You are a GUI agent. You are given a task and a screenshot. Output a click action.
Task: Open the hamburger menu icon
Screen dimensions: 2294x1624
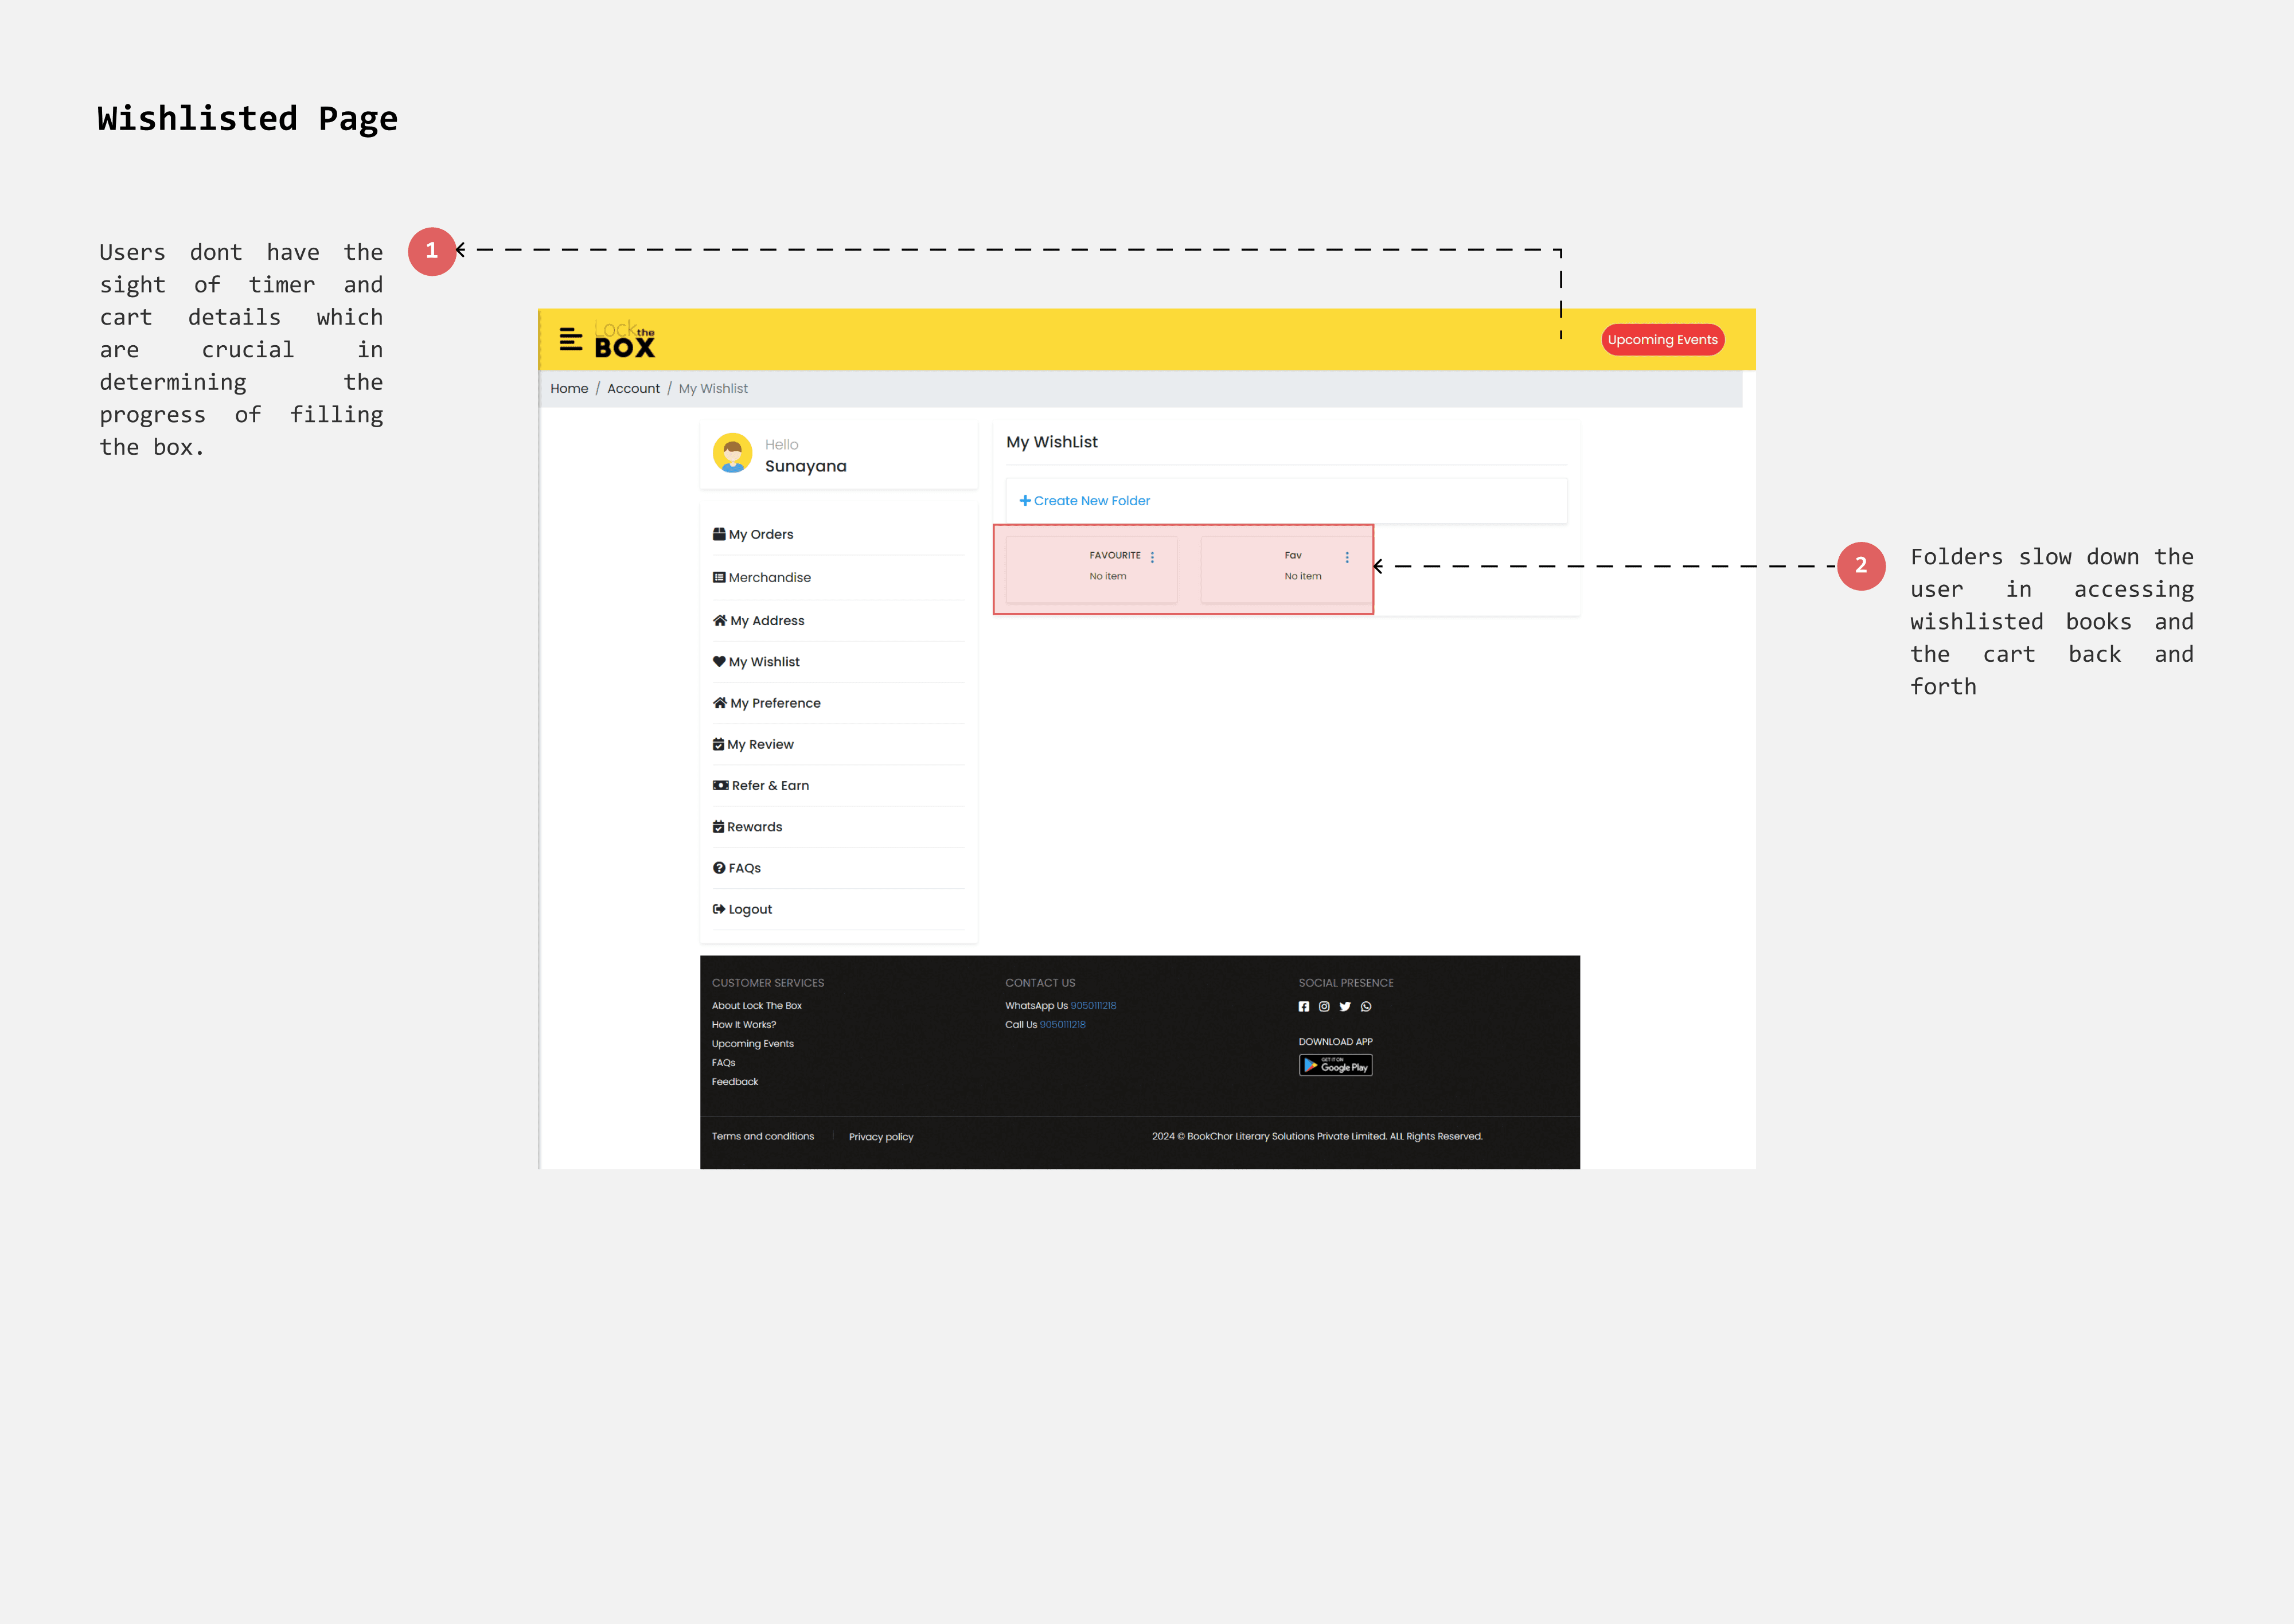570,340
